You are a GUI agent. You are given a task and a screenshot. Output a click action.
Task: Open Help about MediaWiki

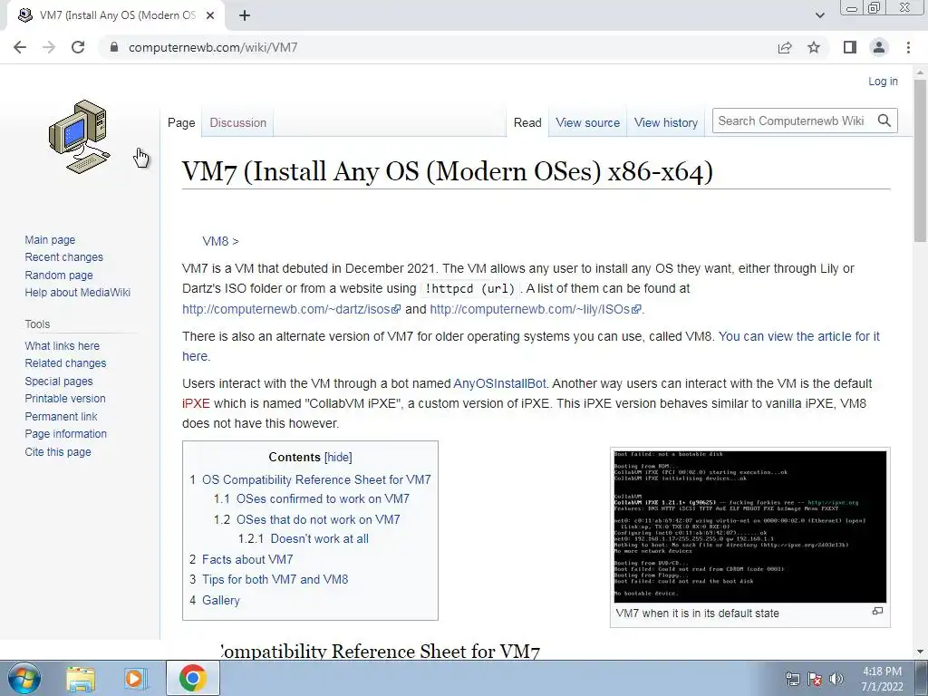[78, 292]
